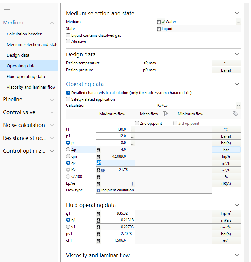Viewport: 251px width, 262px height.
Task: Click the p1 value 12.0
Action: (x=123, y=136)
